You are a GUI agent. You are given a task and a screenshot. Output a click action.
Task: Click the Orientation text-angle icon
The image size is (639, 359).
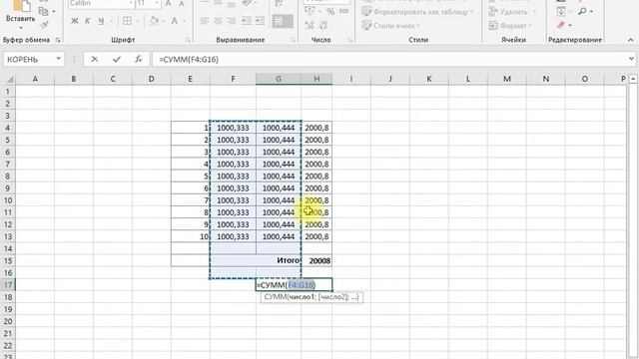coord(247,3)
